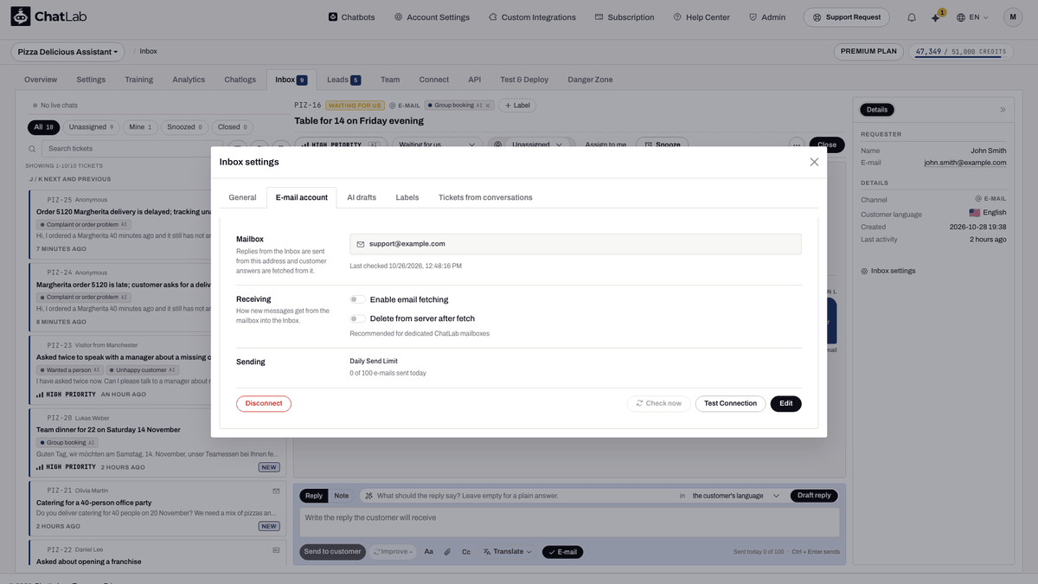Screen dimensions: 1038x584
Task: Click the search magnifier icon in ticket list
Action: [x=33, y=149]
